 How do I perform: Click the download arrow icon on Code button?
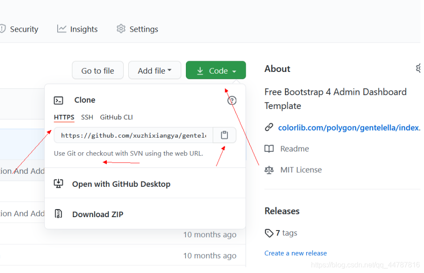200,71
